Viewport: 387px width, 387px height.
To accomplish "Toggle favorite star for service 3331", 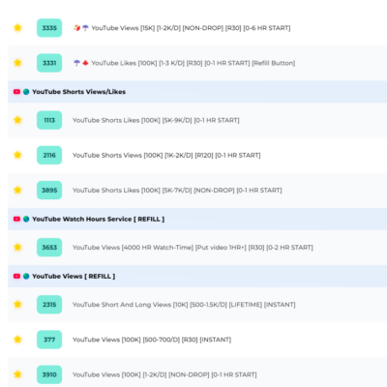I will (17, 63).
